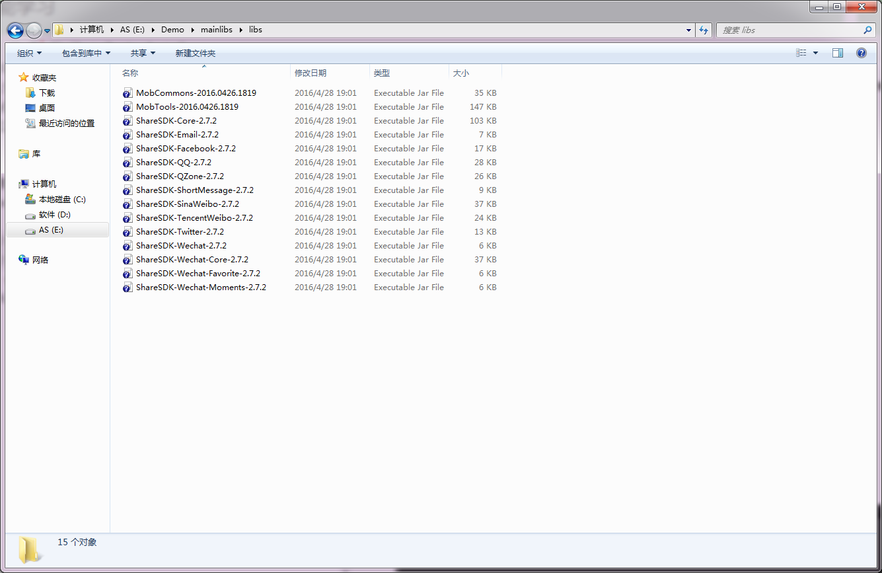Sort files by 类型 column header
The width and height of the screenshot is (882, 573).
[x=409, y=73]
